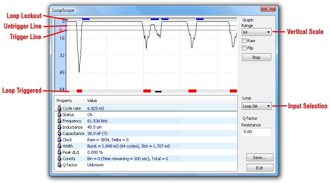Close the LoopScope window

click(268, 9)
